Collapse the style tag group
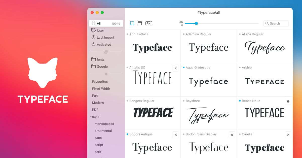The height and width of the screenshot is (158, 302). point(91,117)
